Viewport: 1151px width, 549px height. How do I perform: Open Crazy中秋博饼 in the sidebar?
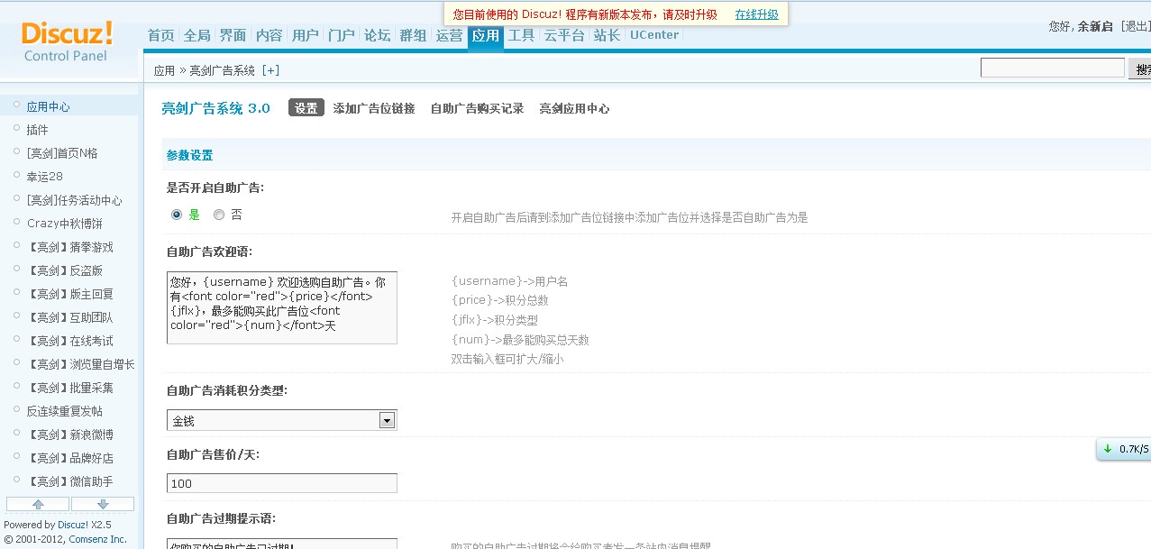click(x=65, y=224)
